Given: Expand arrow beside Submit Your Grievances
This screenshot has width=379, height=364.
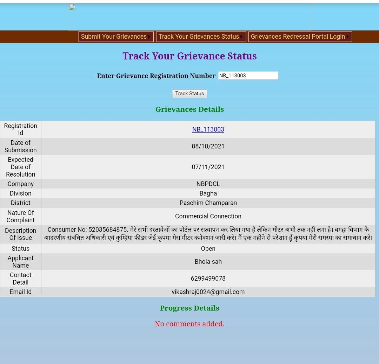Looking at the screenshot, I should tap(149, 37).
